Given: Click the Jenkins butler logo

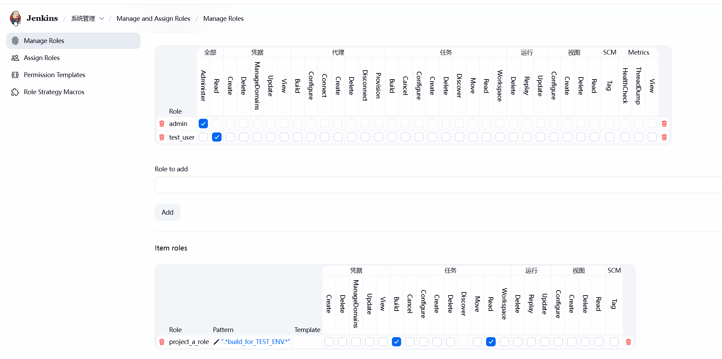Looking at the screenshot, I should tap(15, 18).
